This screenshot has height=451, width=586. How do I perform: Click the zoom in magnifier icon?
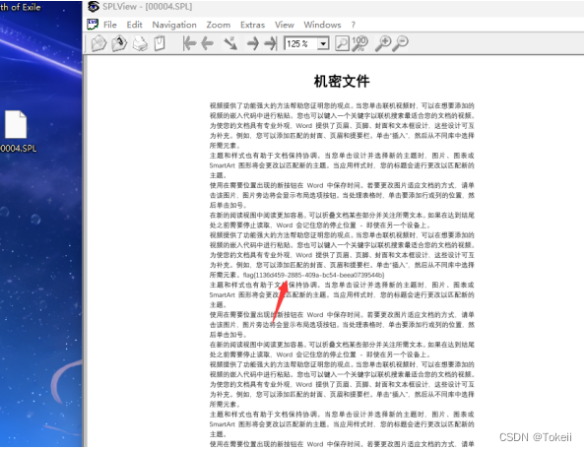tap(383, 43)
